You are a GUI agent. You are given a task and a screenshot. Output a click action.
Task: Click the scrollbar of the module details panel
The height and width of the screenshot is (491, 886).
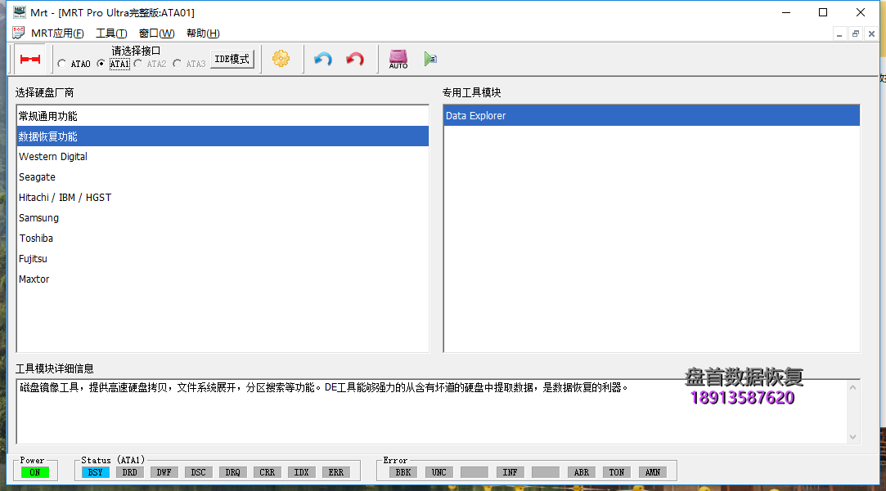coord(853,408)
